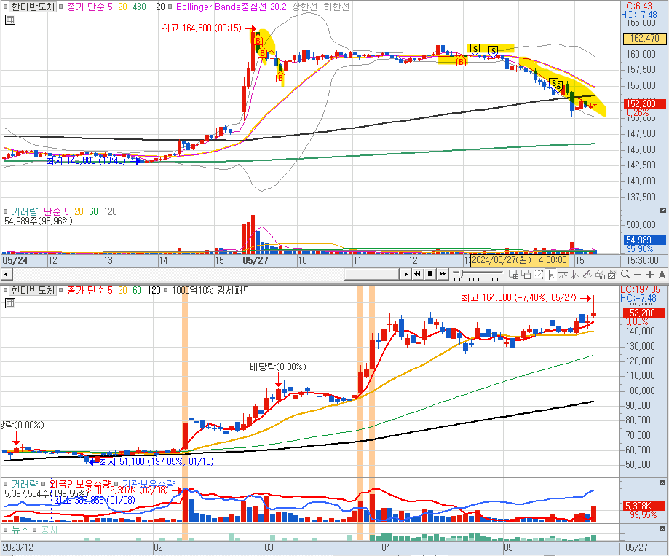The image size is (669, 556).
Task: Toggle the square marker before 뉴스
Action: [x=6, y=530]
